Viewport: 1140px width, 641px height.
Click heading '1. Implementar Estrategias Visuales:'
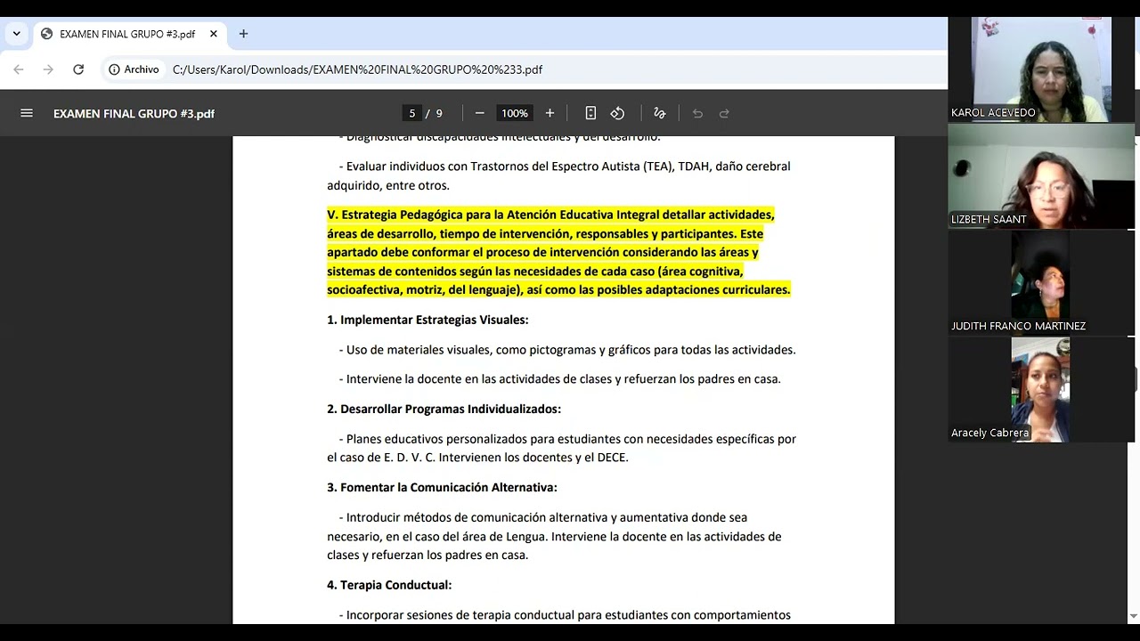[x=427, y=320]
